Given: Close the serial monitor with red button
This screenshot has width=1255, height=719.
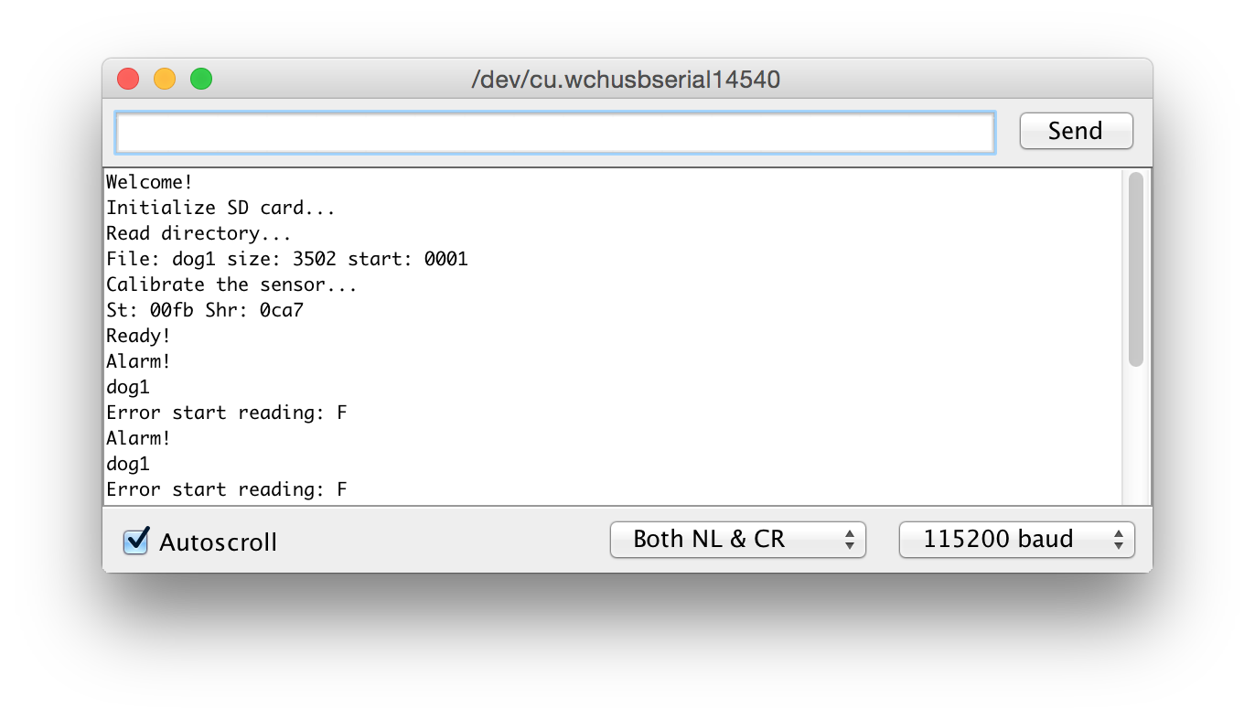Looking at the screenshot, I should pos(128,80).
